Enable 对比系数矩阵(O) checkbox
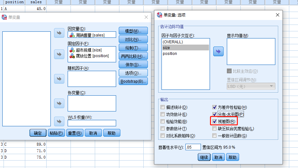 tap(162, 136)
